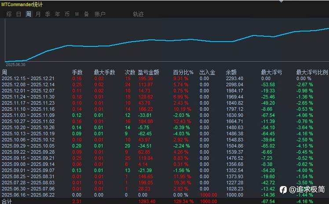329x204 pixels.
Task: Select week row 2025.09.08 ~ 2025.09.14
Action: tap(164, 164)
